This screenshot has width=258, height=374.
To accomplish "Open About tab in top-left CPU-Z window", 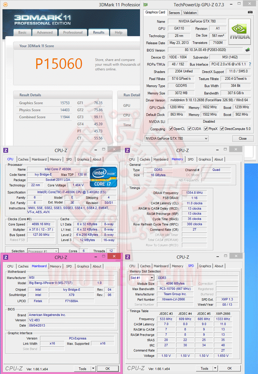I will (x=97, y=159).
